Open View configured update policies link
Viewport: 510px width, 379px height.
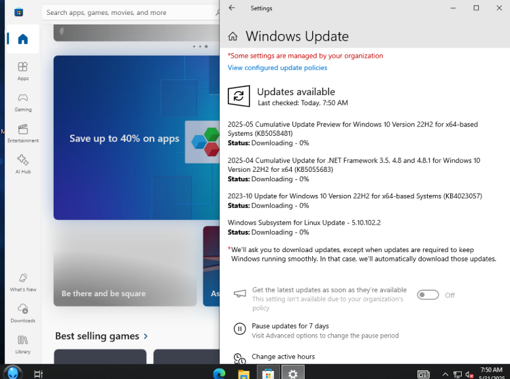[x=277, y=67]
